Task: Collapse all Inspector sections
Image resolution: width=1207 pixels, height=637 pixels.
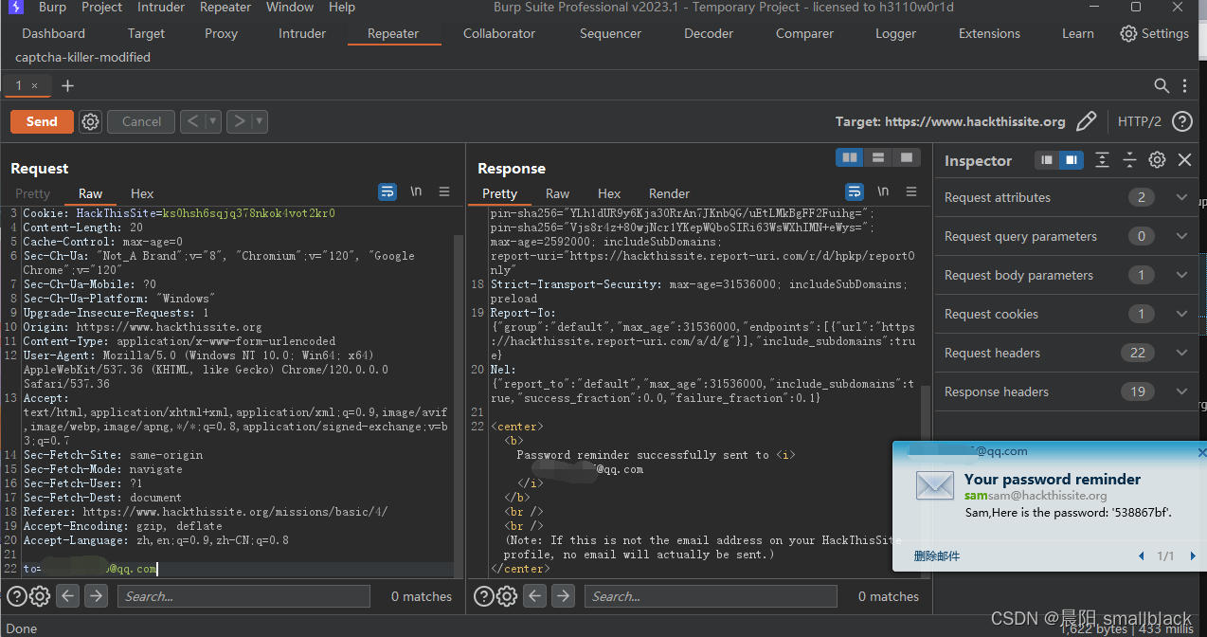Action: tap(1129, 160)
